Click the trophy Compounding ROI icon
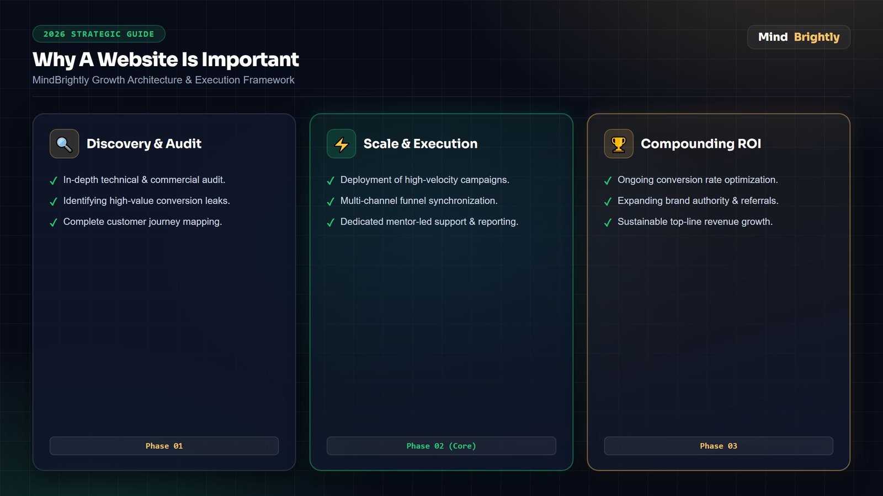The image size is (883, 496). [x=619, y=144]
